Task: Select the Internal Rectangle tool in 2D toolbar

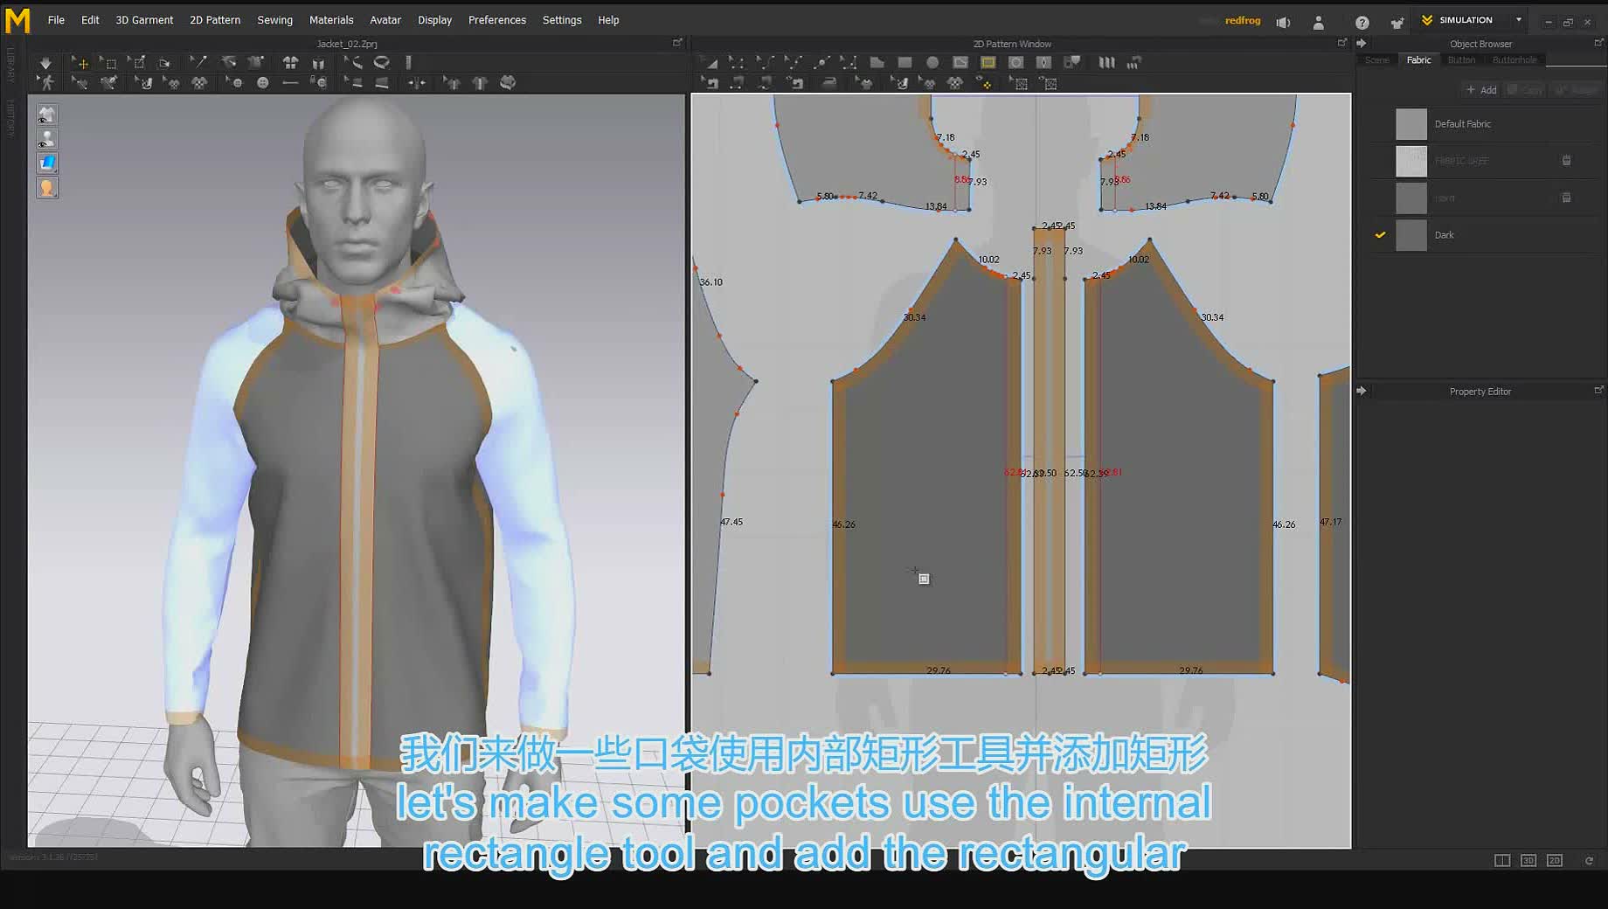Action: coord(988,62)
